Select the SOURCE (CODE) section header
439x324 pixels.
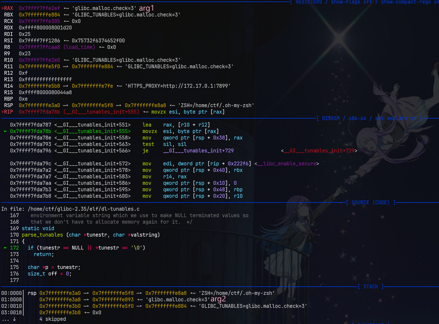(x=370, y=202)
